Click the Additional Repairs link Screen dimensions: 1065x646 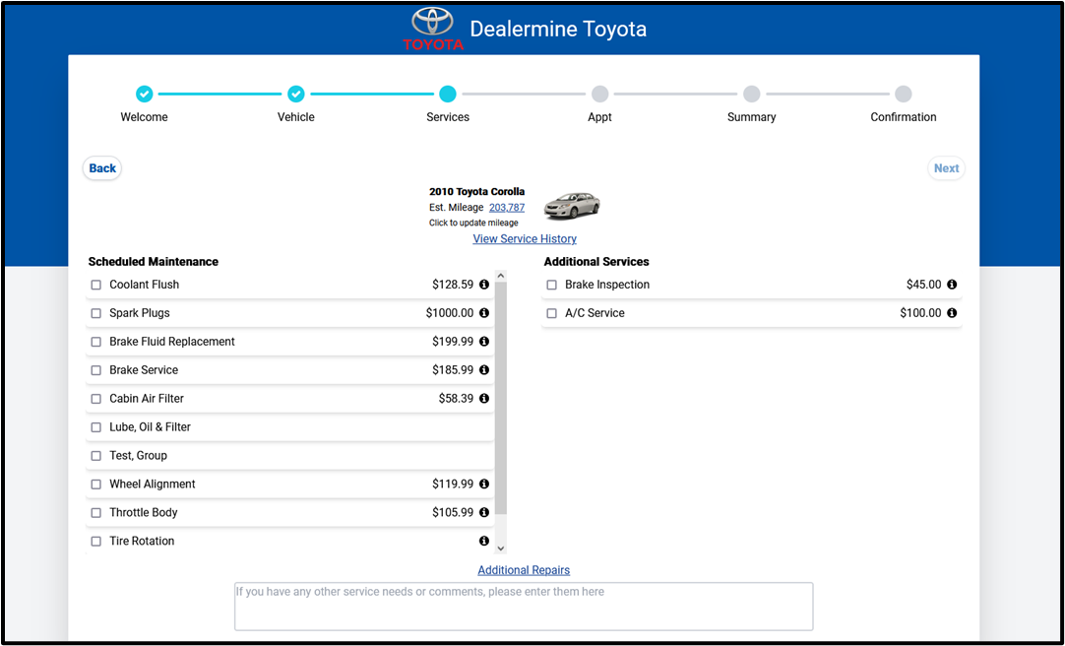(x=524, y=570)
